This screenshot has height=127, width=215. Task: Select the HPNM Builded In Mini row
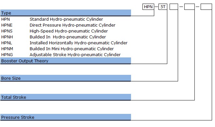coord(58,49)
